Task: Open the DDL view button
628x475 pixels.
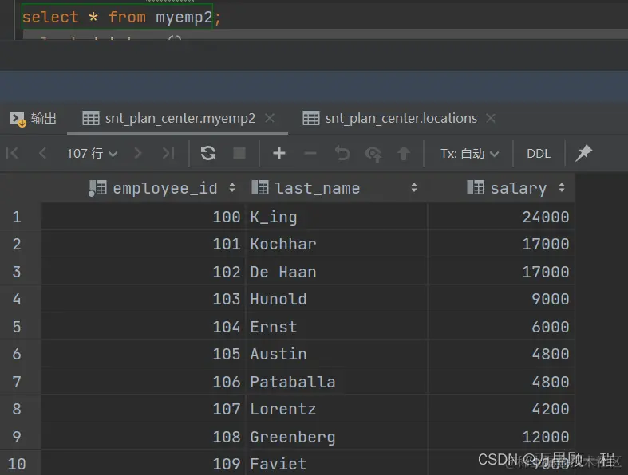Action: (x=539, y=154)
